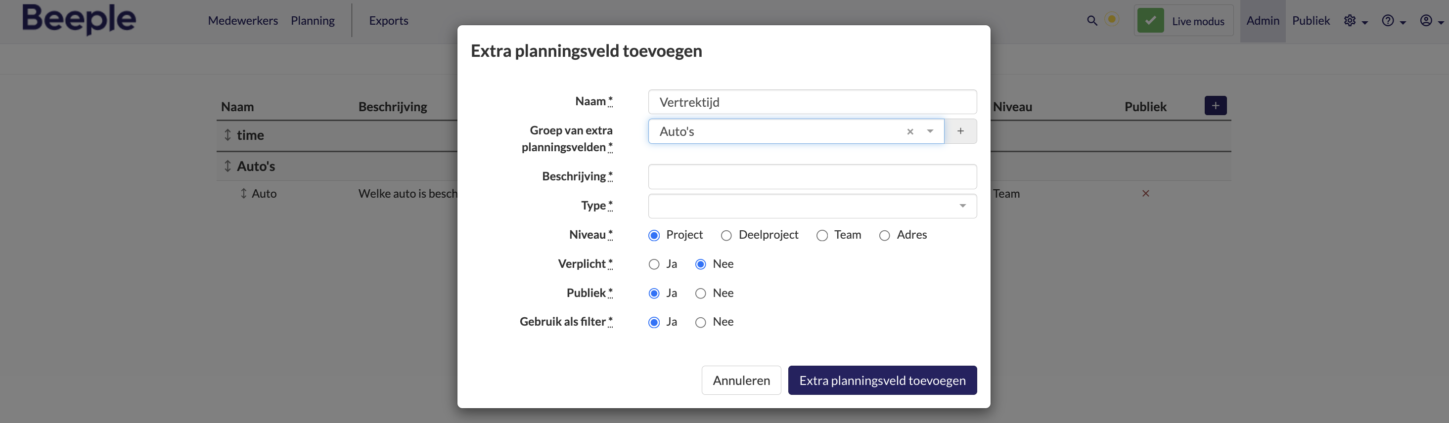The image size is (1449, 423).
Task: Click the Beschrijving column header
Action: coord(393,107)
